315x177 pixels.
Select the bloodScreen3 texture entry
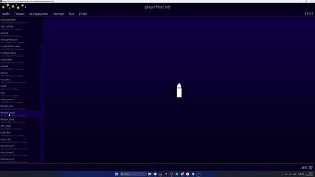coord(20,160)
